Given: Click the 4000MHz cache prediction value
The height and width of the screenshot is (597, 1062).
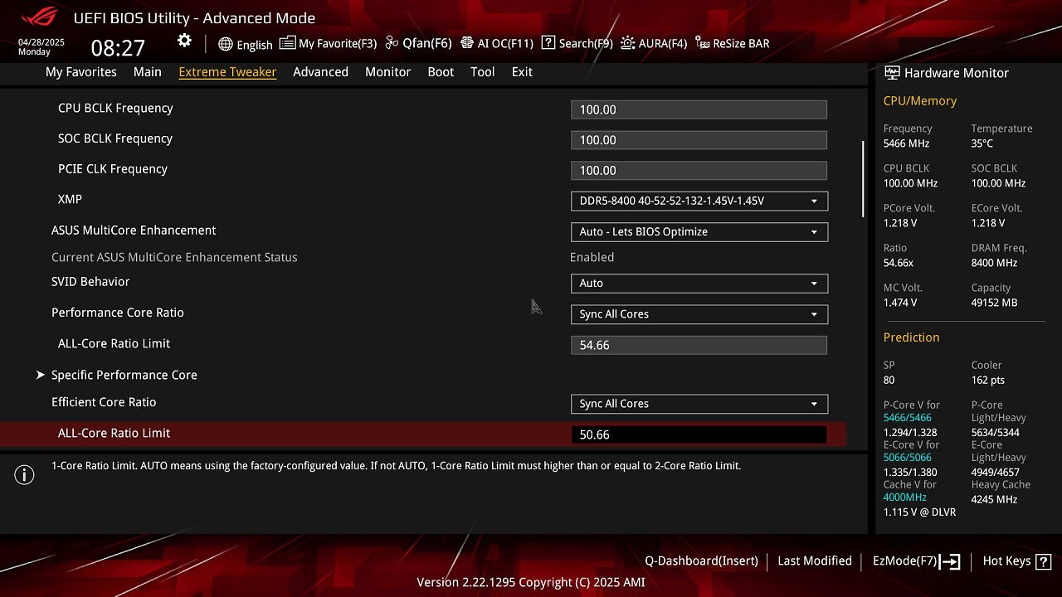Looking at the screenshot, I should (905, 498).
